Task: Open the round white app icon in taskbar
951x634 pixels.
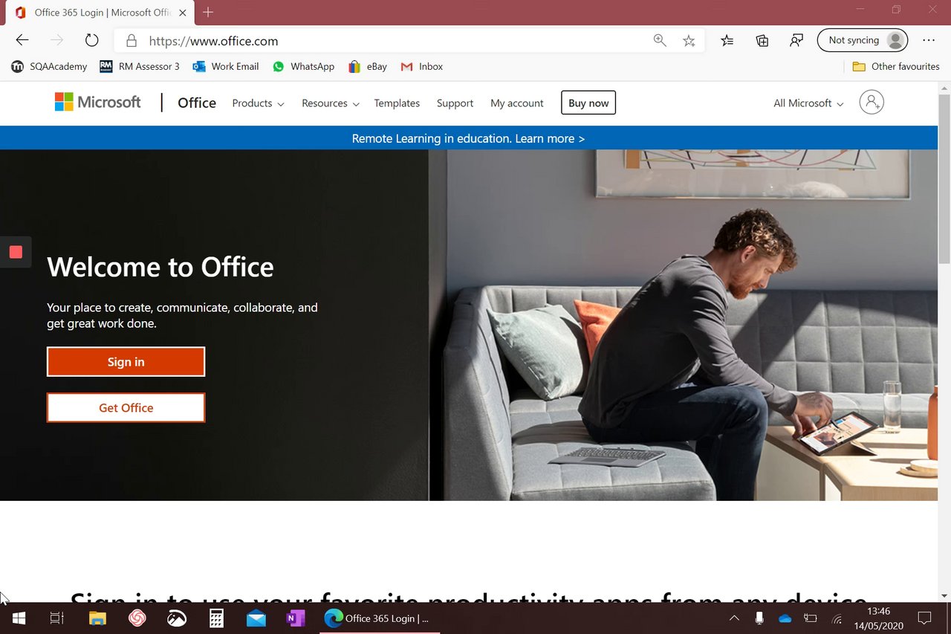Action: [x=177, y=618]
